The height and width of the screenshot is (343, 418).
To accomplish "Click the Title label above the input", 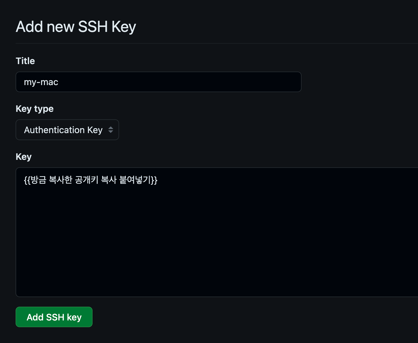I will [x=25, y=61].
